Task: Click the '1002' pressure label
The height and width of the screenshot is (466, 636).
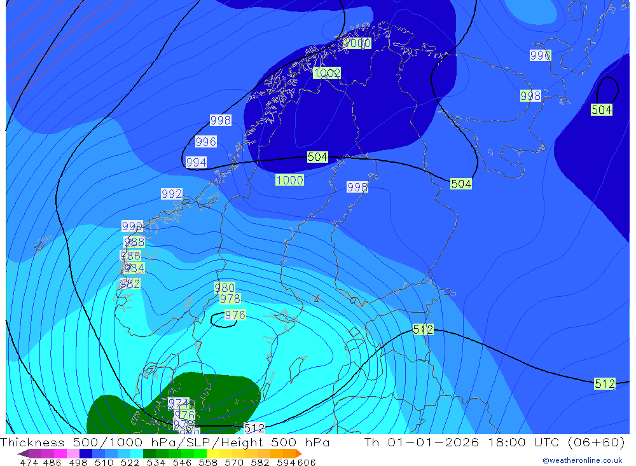Action: (327, 72)
